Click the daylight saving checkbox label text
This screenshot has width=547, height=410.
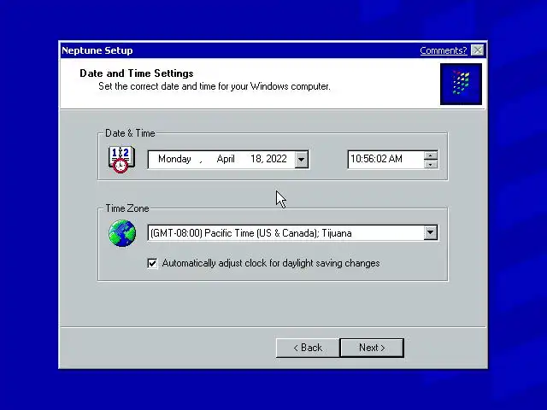pos(271,263)
